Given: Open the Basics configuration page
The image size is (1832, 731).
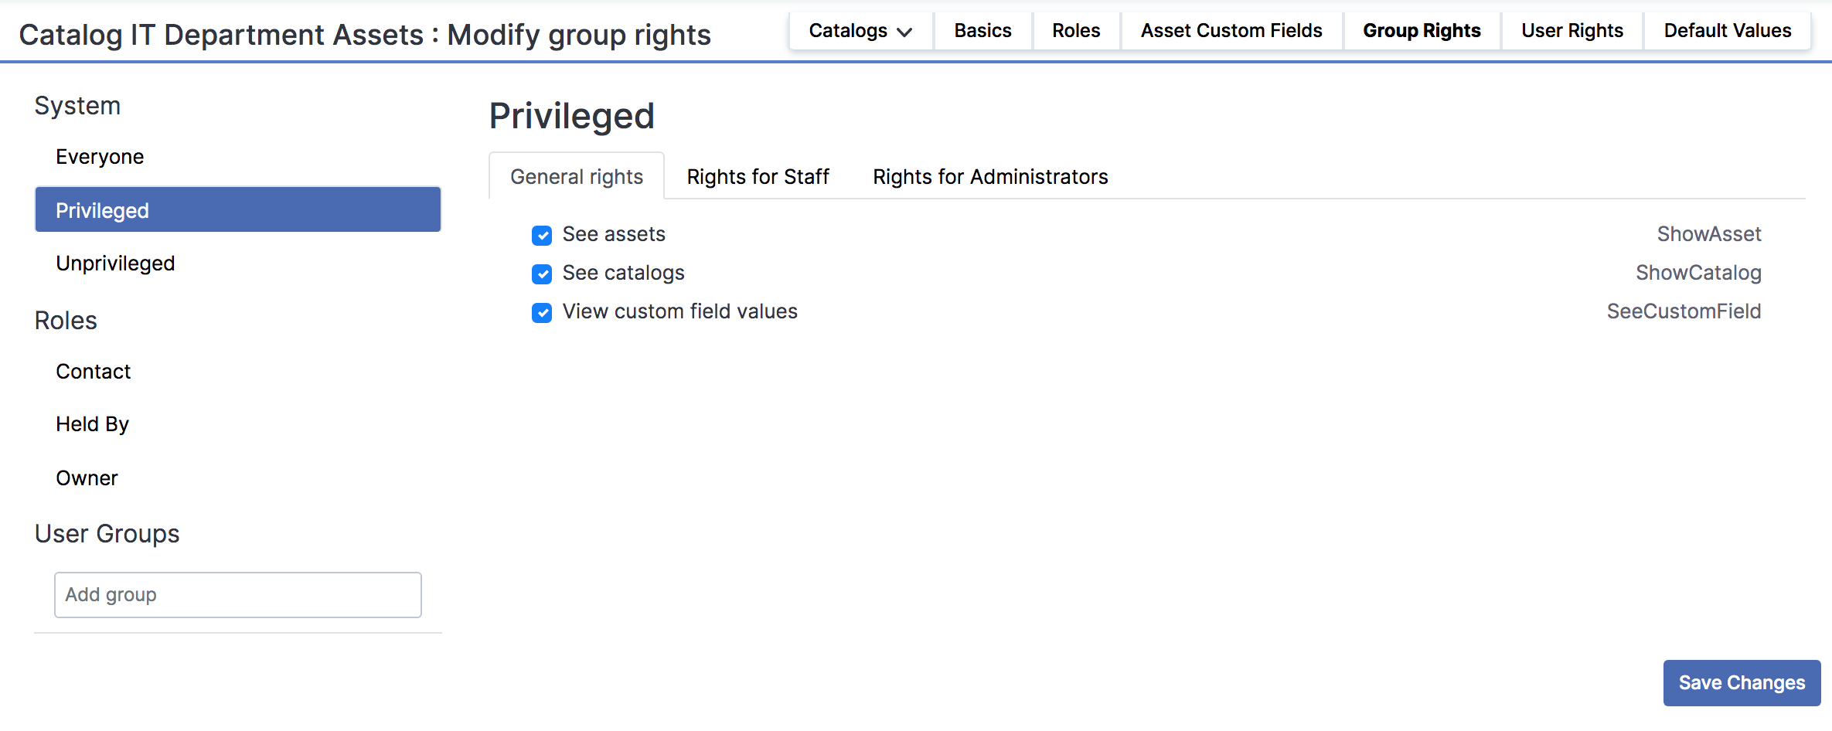Looking at the screenshot, I should 982,31.
